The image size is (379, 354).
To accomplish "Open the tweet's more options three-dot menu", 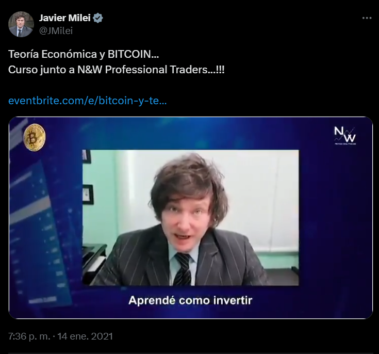I will pyautogui.click(x=367, y=18).
